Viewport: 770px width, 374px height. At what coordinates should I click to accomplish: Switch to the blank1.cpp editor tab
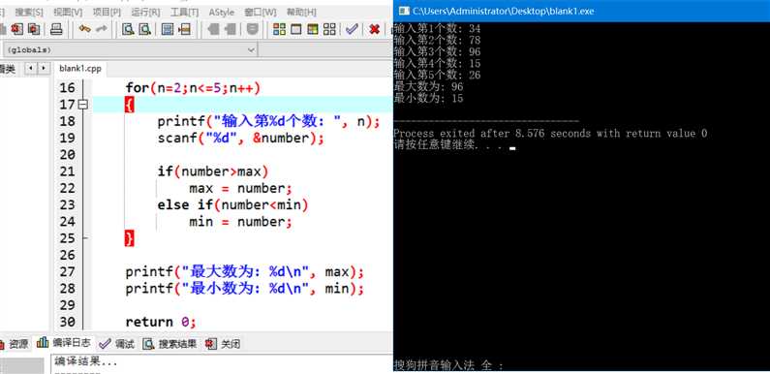(80, 69)
